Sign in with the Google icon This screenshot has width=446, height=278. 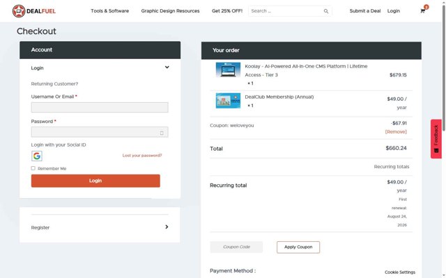37,156
